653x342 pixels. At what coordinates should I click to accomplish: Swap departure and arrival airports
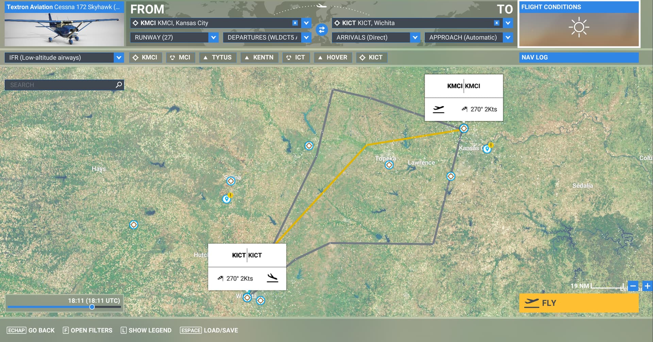[321, 30]
